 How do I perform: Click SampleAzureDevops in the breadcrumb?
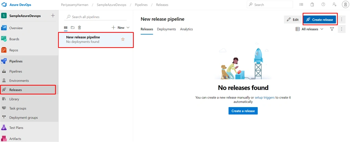point(111,5)
